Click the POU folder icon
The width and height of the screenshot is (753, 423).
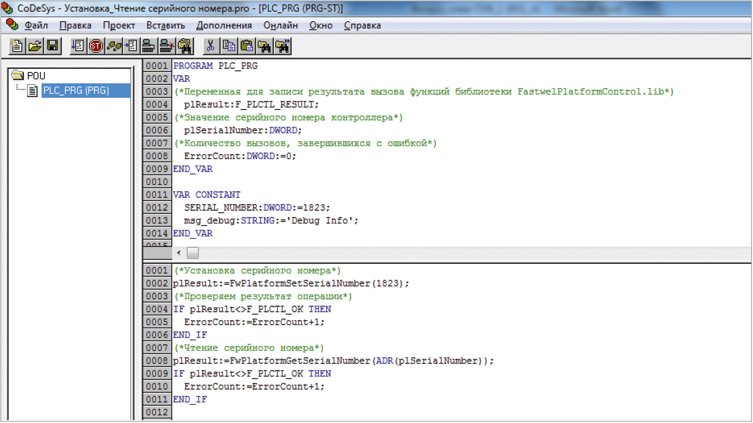(17, 75)
